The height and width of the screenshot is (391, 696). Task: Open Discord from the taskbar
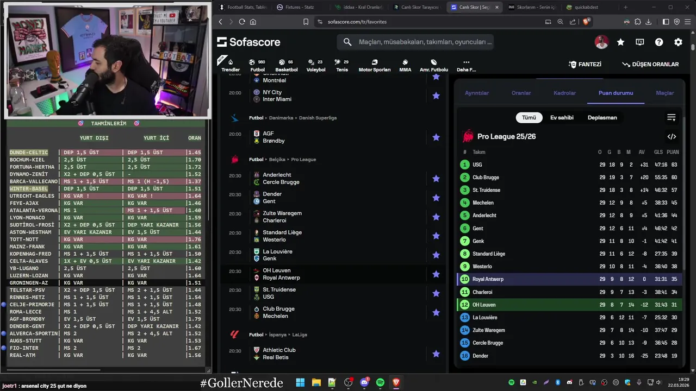point(364,383)
